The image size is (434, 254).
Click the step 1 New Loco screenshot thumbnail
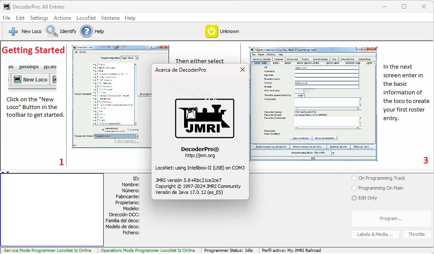click(32, 79)
